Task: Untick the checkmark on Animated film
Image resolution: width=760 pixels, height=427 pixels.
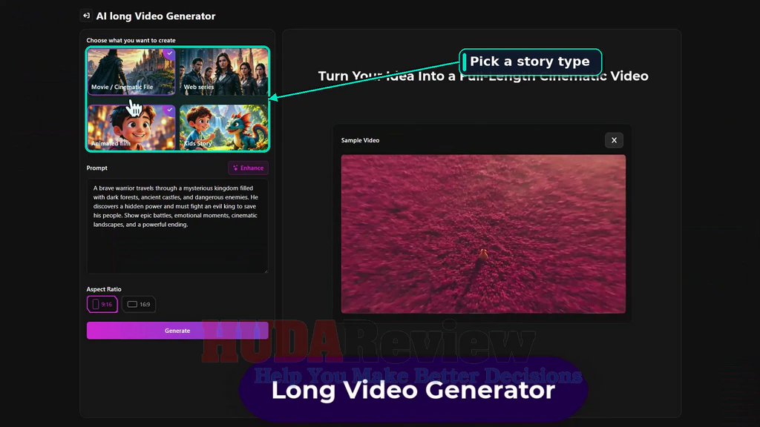Action: coord(169,110)
